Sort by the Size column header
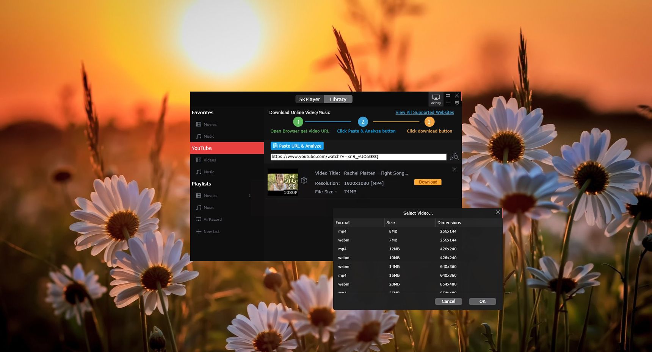Screen dimensions: 652x352 tap(410, 223)
